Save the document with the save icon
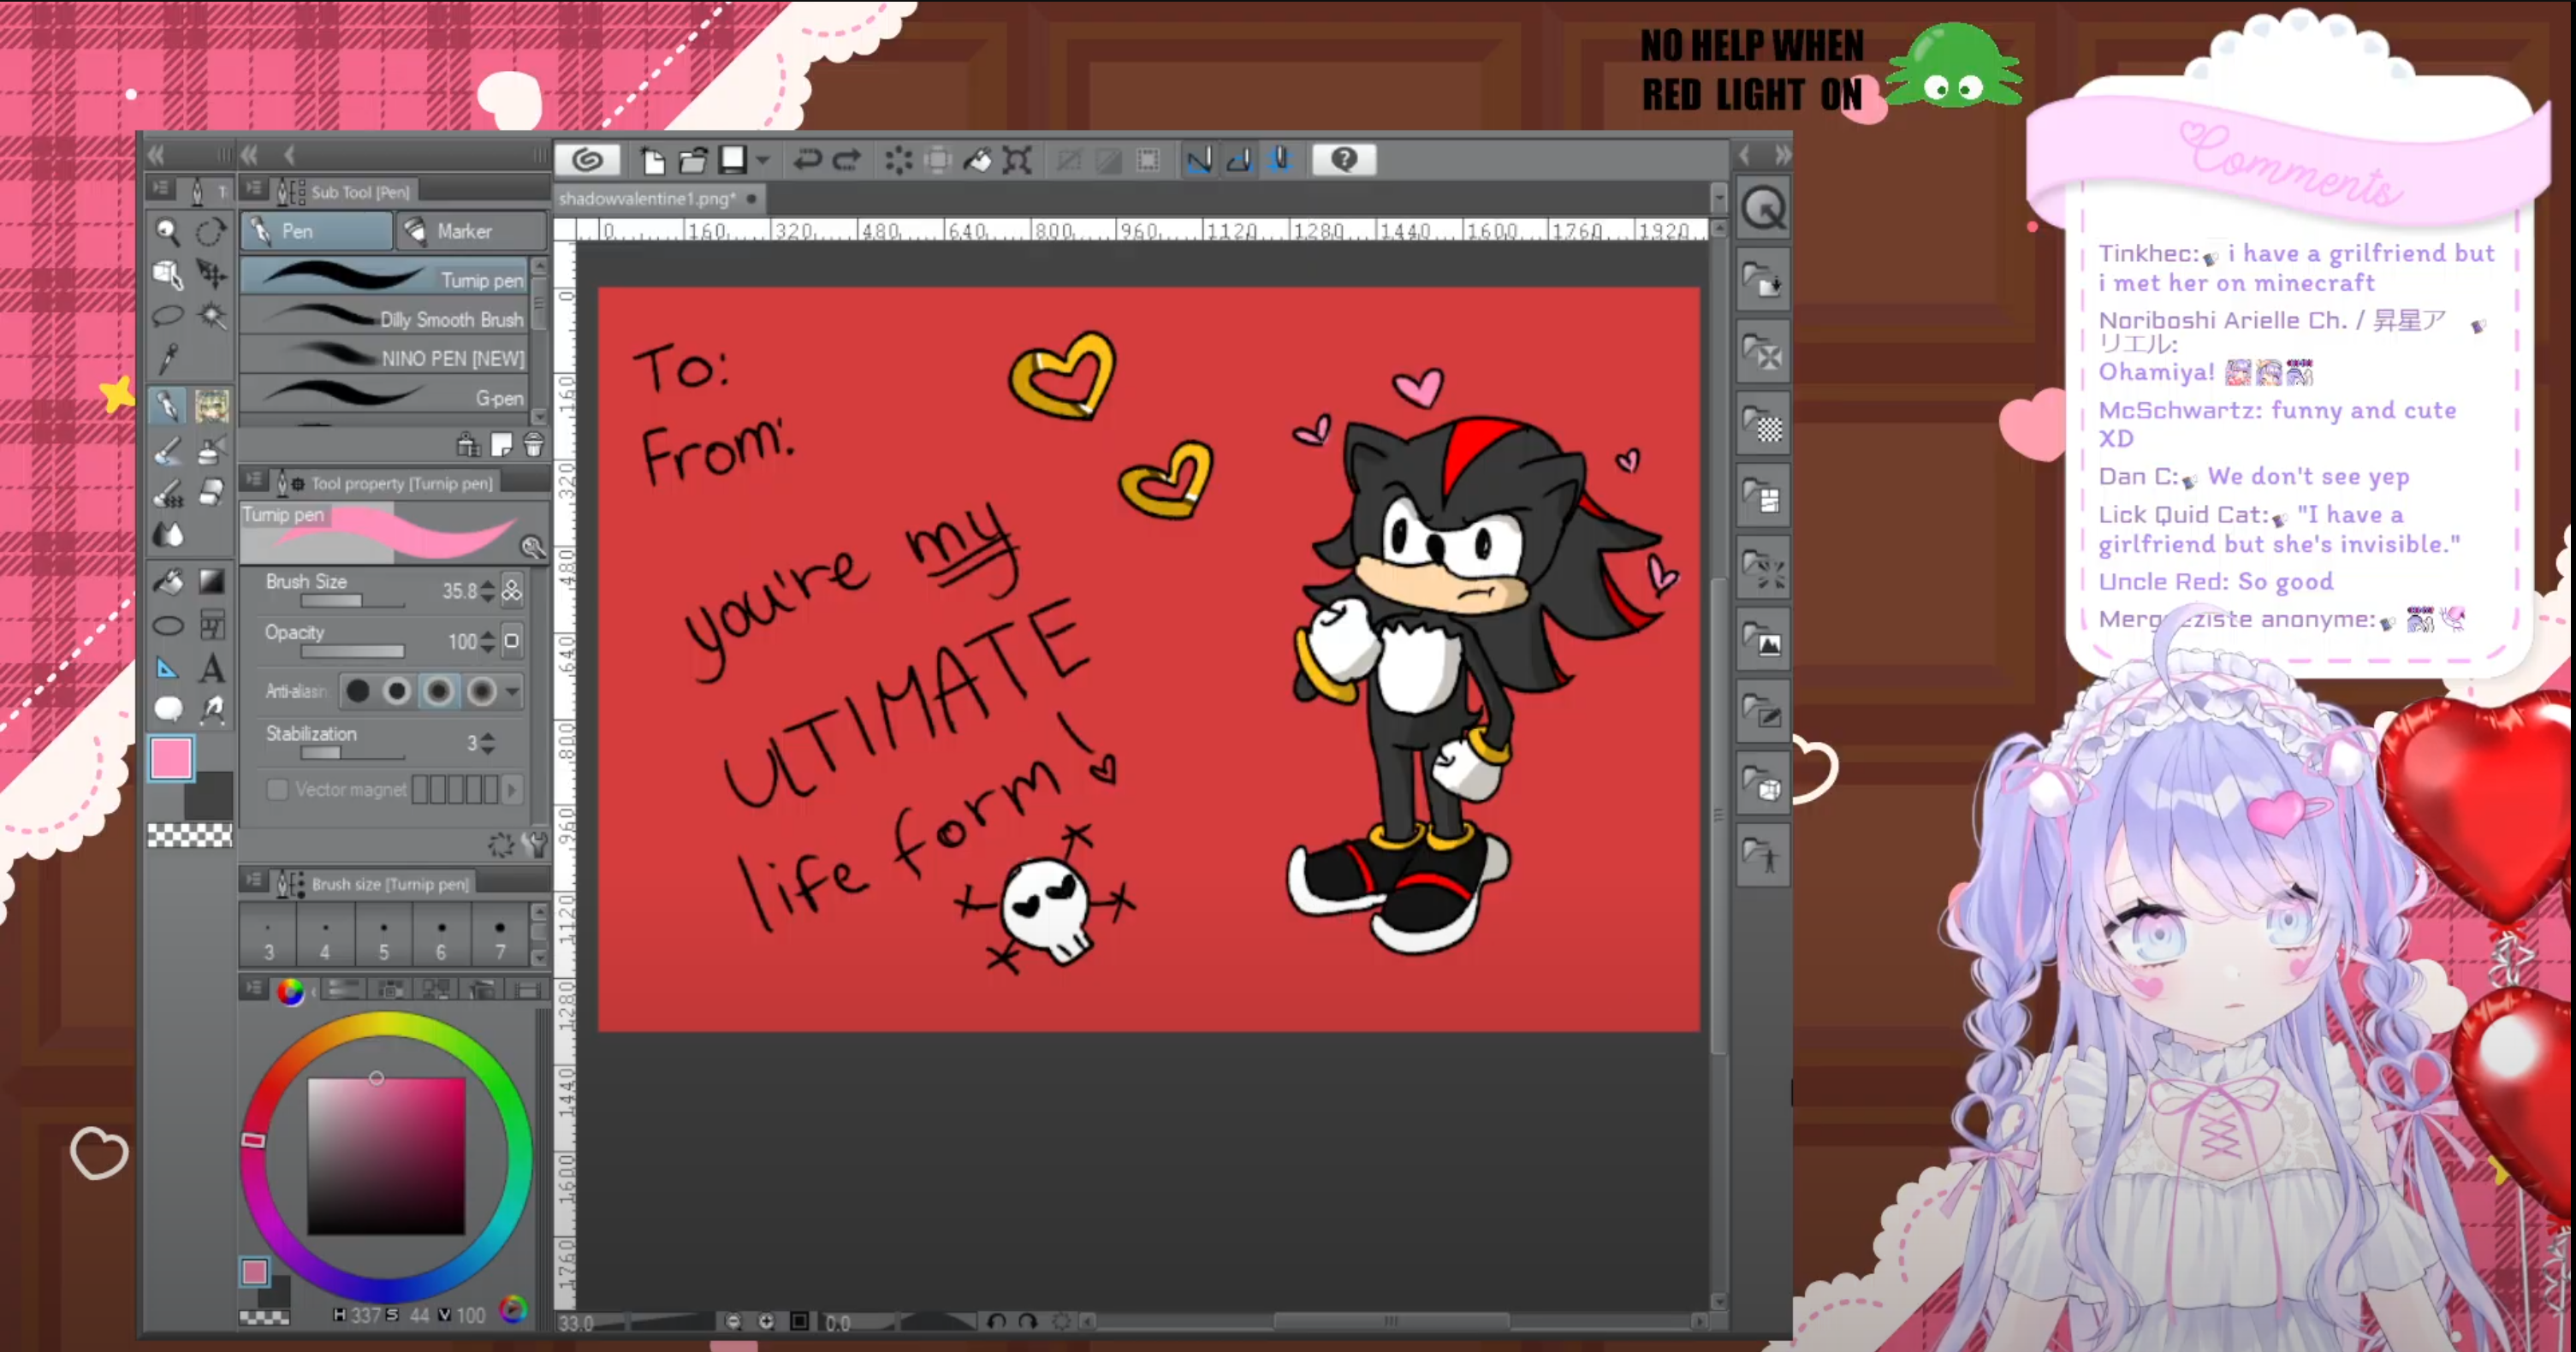 click(733, 160)
